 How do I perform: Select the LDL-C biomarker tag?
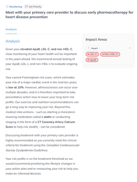tap(92, 54)
